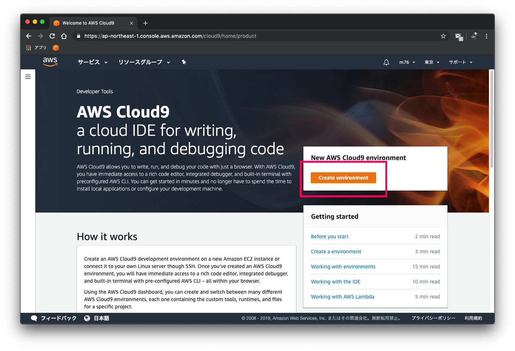Open the mail extension icon in toolbar
This screenshot has height=351, width=515.
458,36
